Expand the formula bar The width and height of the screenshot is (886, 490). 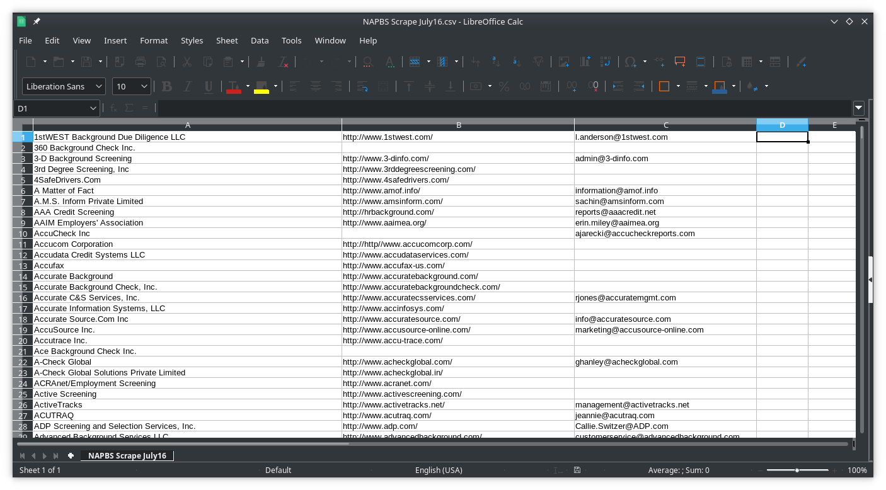click(x=859, y=108)
